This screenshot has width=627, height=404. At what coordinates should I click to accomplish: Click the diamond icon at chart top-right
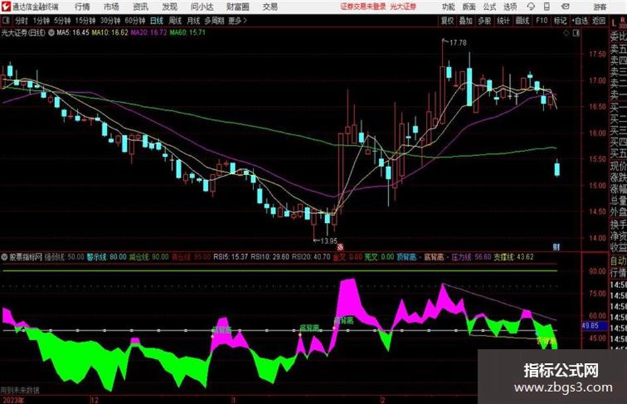(x=566, y=33)
